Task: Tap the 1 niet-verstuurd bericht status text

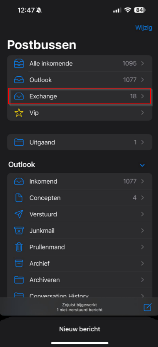Action: pyautogui.click(x=79, y=310)
